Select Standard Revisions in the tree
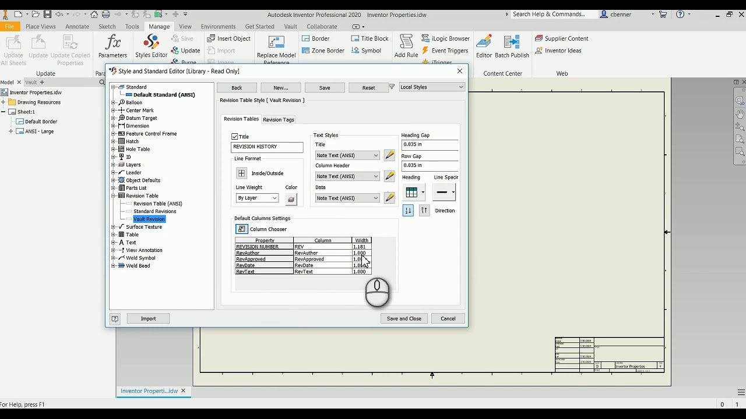The width and height of the screenshot is (746, 419). click(x=154, y=211)
